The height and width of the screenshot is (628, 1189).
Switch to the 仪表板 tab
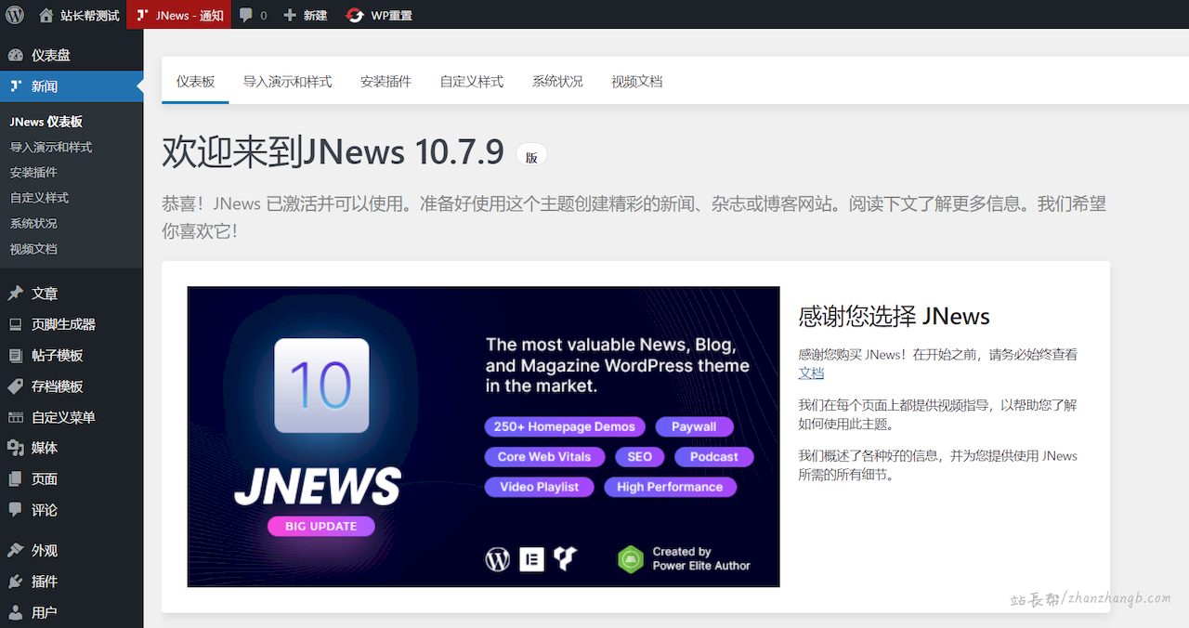point(195,82)
